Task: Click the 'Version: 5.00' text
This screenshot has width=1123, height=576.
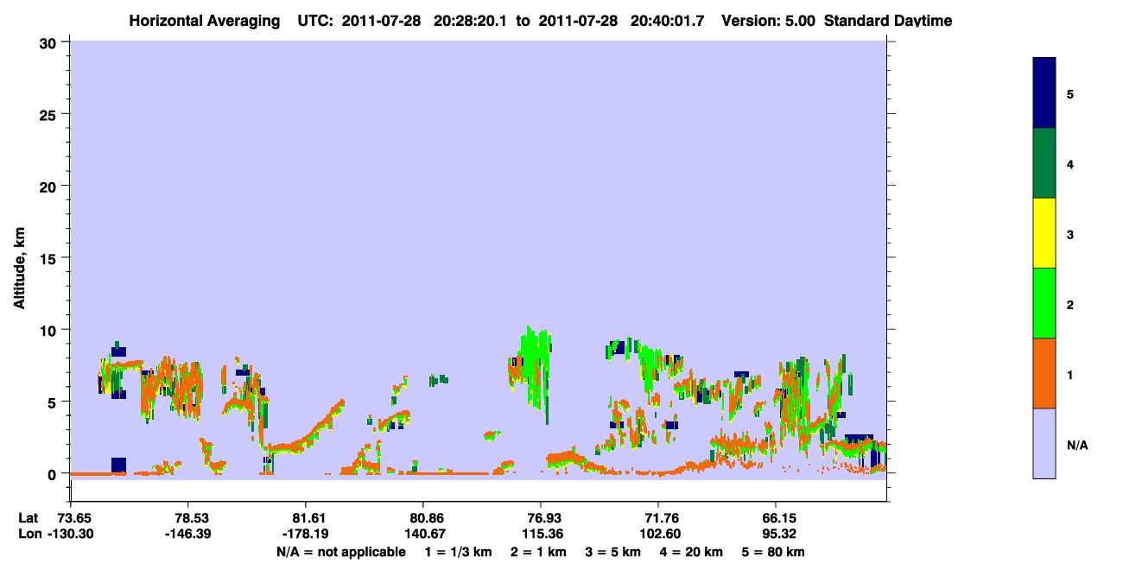Action: coord(769,20)
